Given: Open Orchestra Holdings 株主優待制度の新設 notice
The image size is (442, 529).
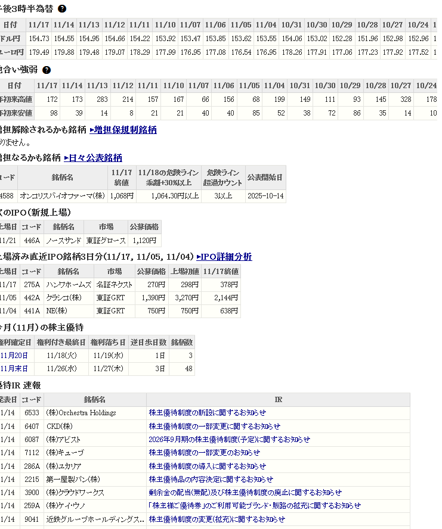Looking at the screenshot, I should pos(207,413).
